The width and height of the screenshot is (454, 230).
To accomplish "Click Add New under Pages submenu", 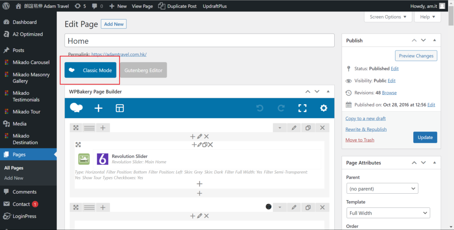I will tap(14, 178).
